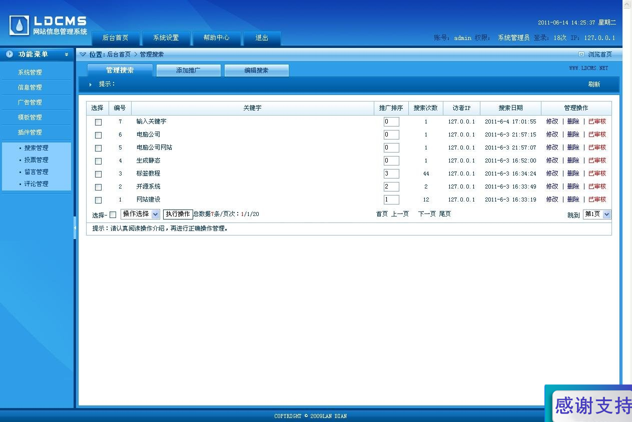Open the 后台首页 top navigation tab
Screen dimensions: 632x422
[x=115, y=38]
